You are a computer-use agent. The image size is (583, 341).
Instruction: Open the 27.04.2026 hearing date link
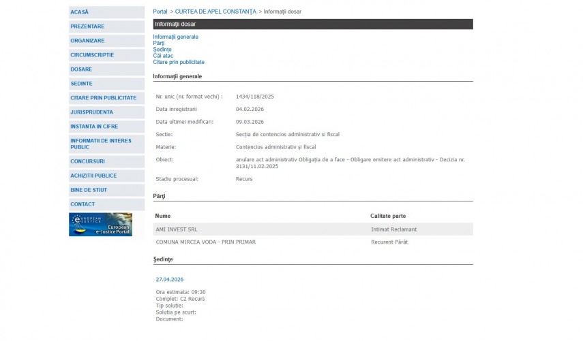click(169, 280)
